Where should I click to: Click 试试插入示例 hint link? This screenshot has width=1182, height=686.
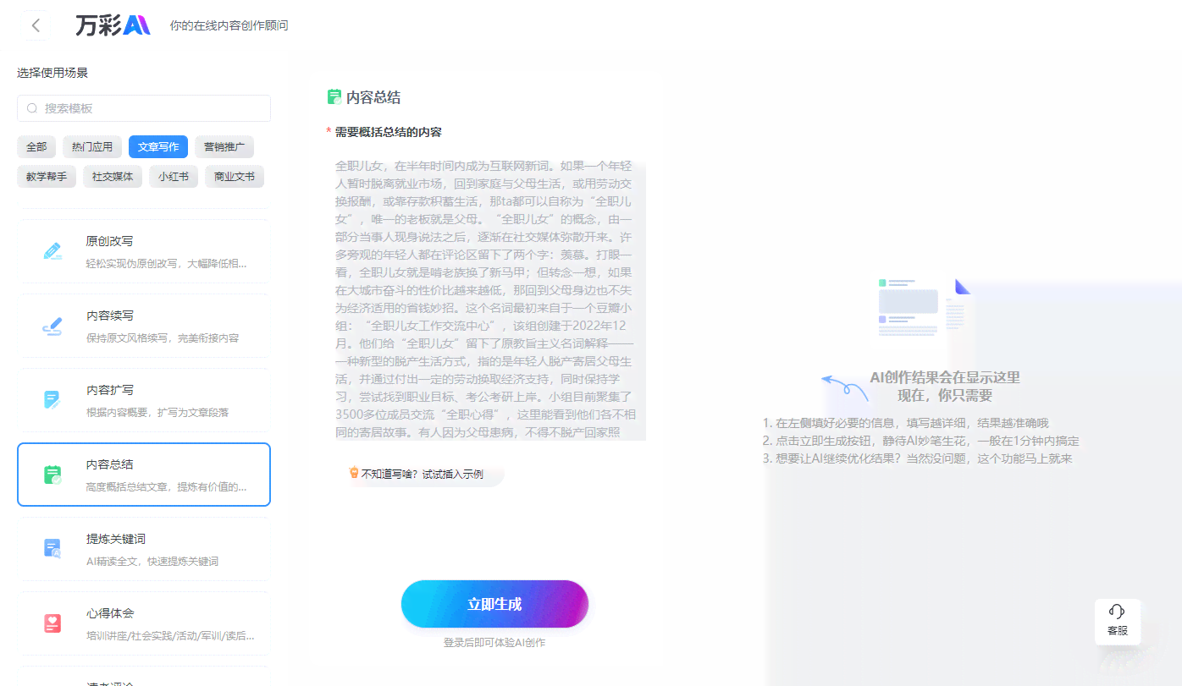click(452, 474)
